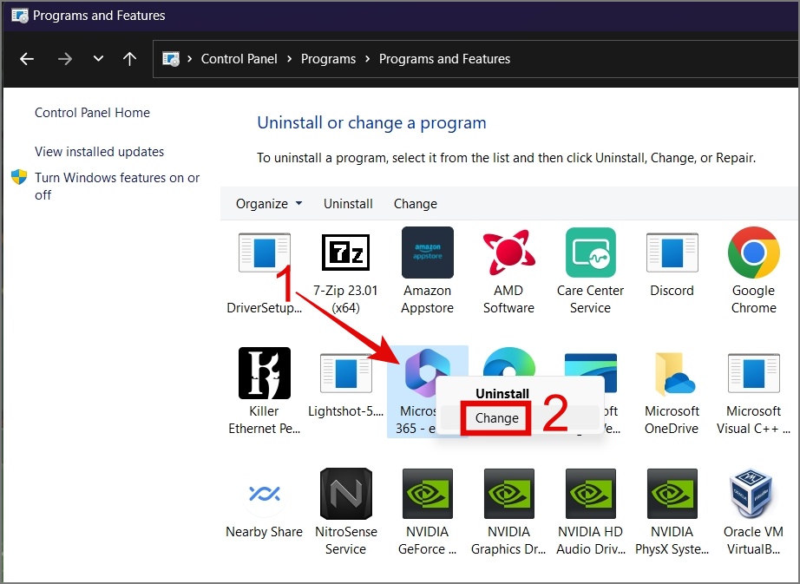This screenshot has height=584, width=800.
Task: Select the NVIDIA PhysX System icon
Action: point(672,494)
